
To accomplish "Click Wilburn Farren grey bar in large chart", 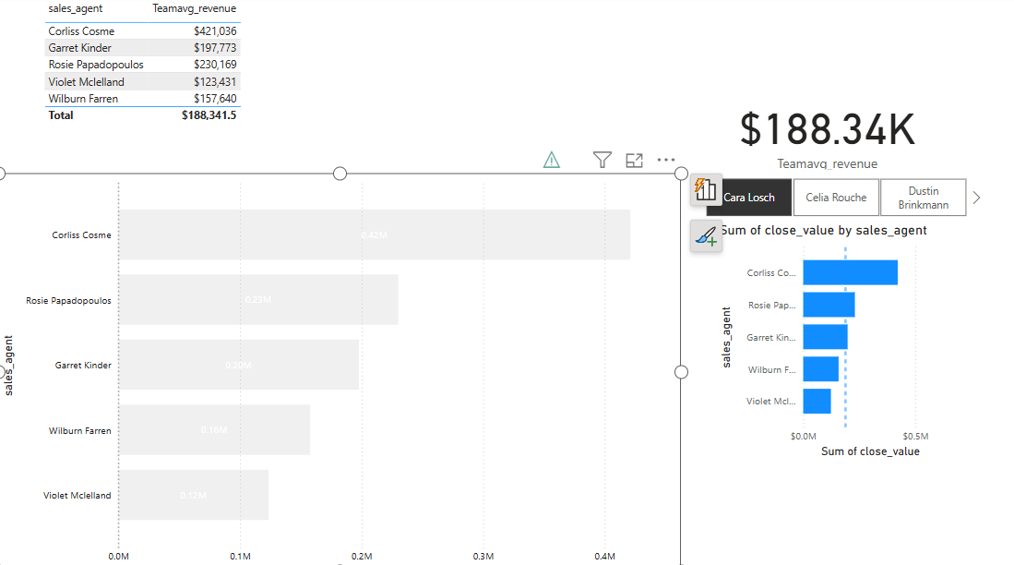I will [214, 429].
